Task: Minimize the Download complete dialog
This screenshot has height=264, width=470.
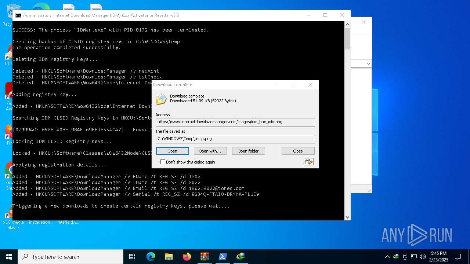Action: point(277,85)
